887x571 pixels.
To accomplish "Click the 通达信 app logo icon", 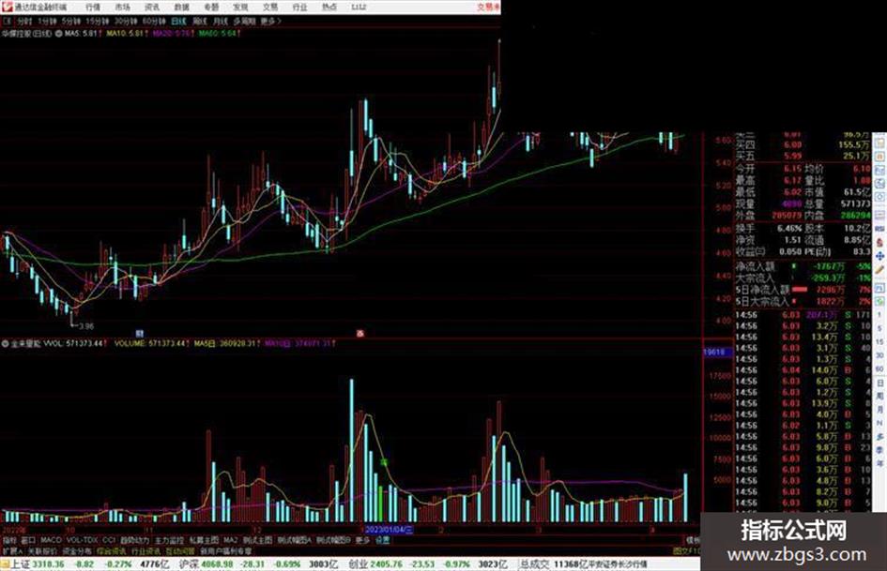I will click(7, 7).
